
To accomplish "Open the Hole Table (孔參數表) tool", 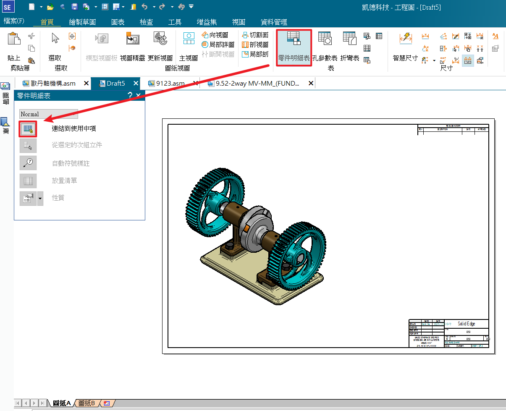I will coord(325,46).
